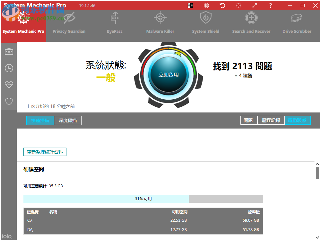Open settings via the gear icon

click(x=238, y=5)
